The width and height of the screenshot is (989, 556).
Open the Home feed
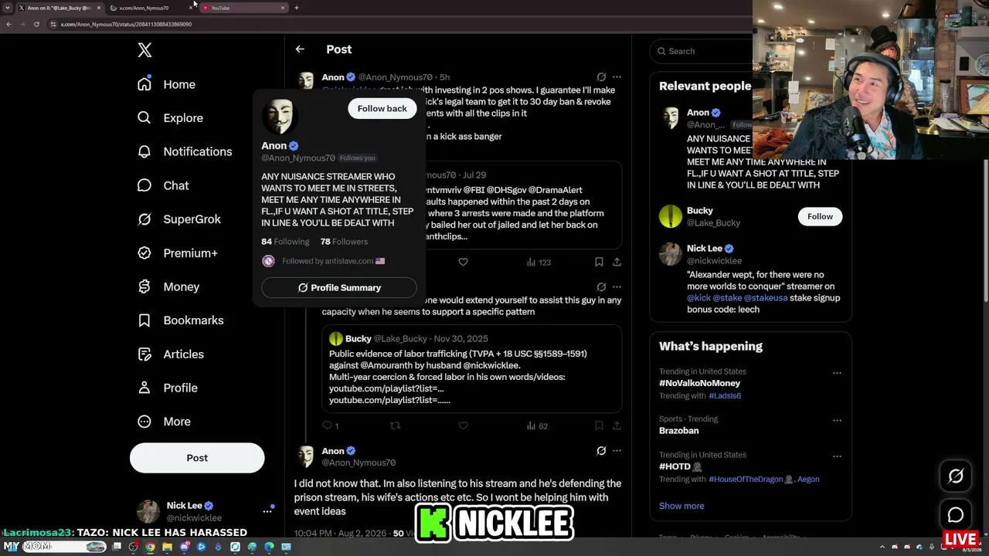(x=167, y=84)
